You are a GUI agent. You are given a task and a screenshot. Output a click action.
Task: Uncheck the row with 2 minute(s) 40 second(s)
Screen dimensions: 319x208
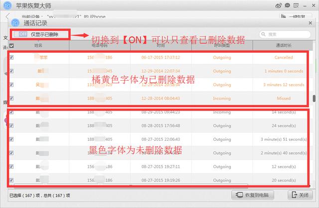click(x=11, y=153)
